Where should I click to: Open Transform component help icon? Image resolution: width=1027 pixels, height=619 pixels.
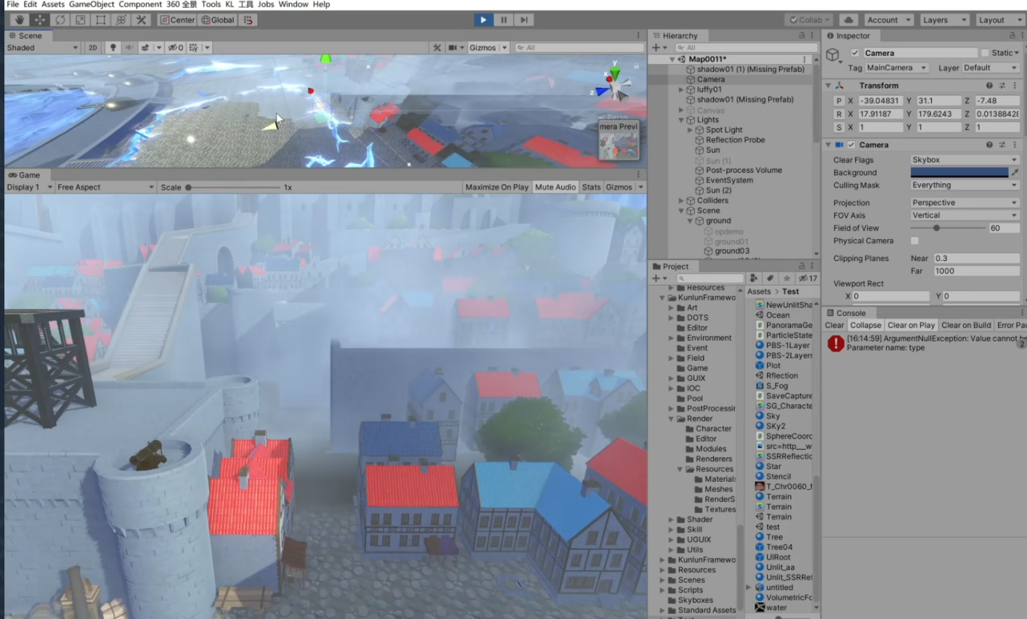click(989, 85)
